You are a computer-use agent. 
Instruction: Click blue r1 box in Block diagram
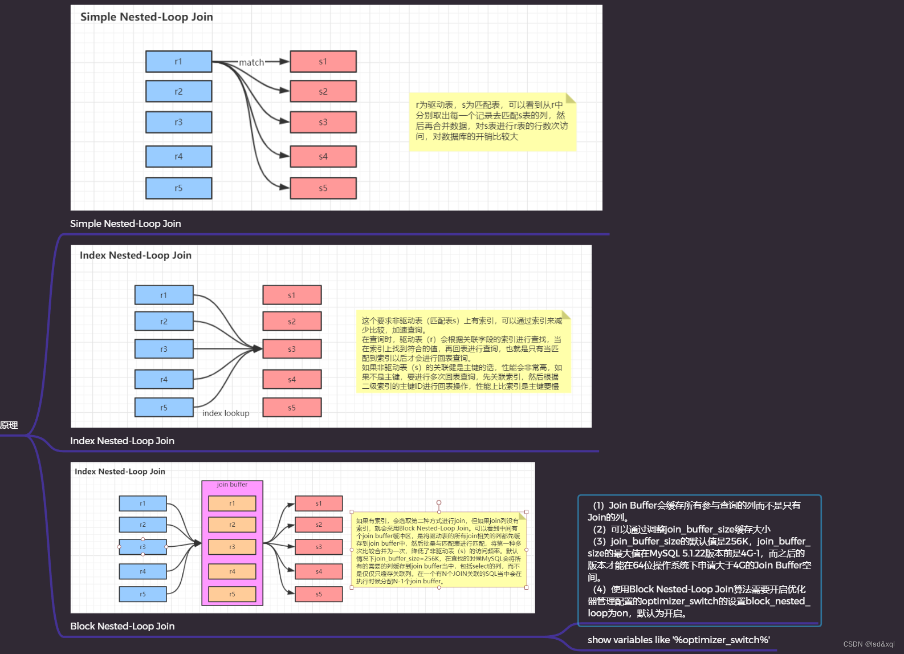pyautogui.click(x=143, y=503)
